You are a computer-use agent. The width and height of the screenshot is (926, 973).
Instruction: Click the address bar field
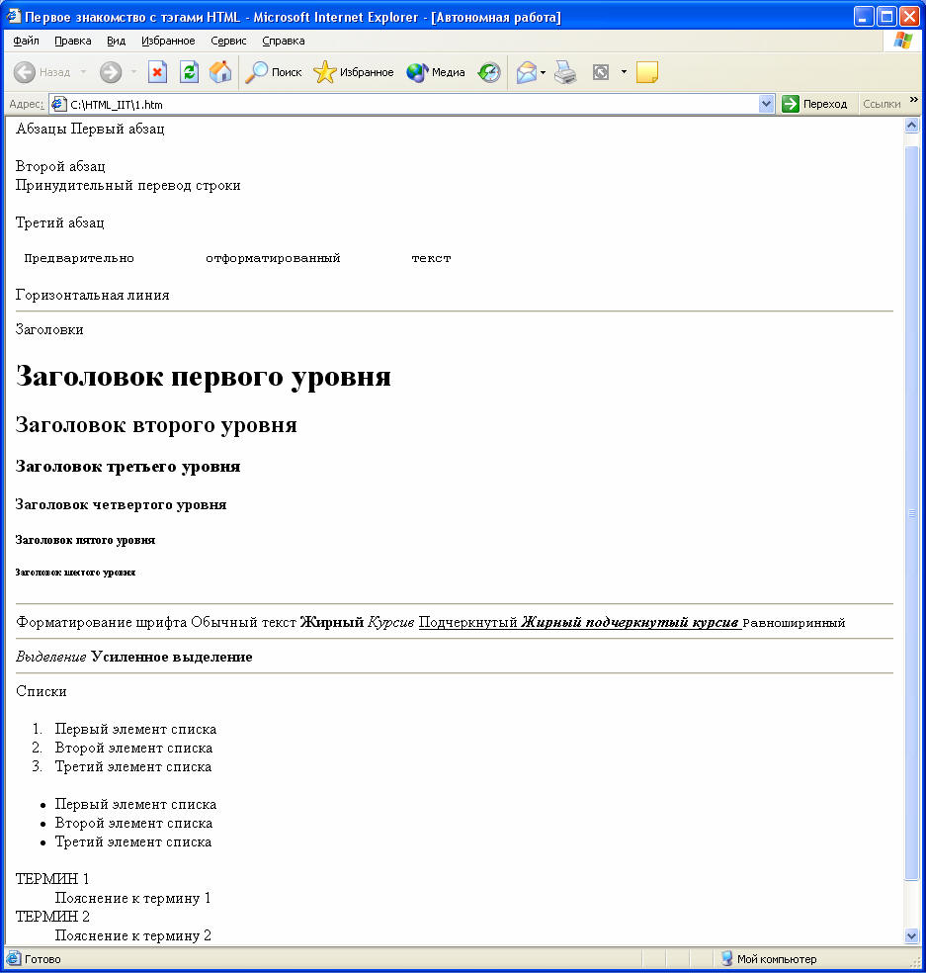[412, 104]
